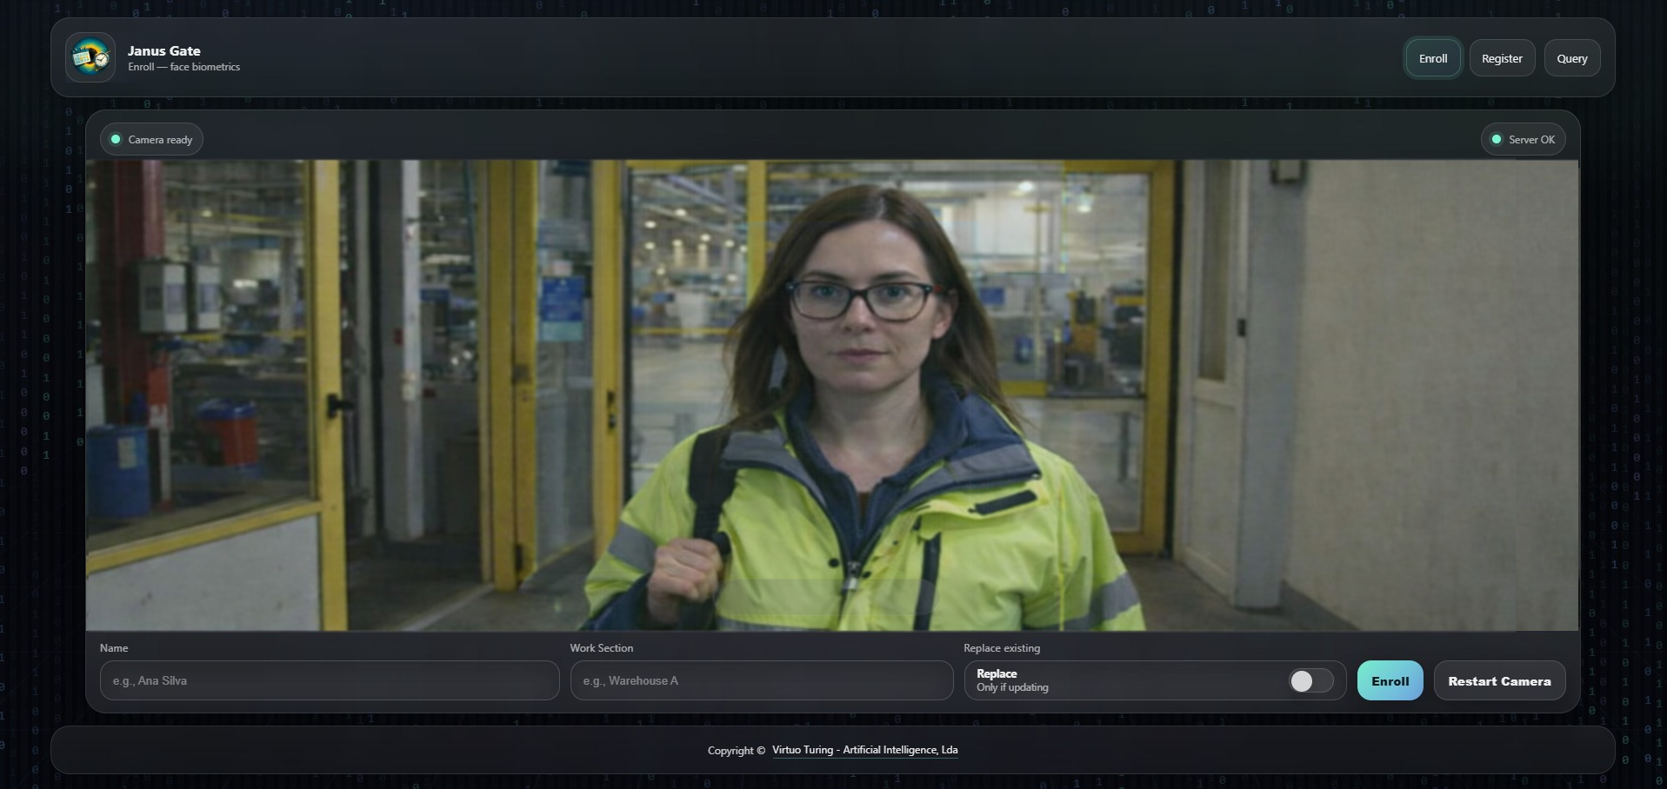Toggle the Replace existing switch
Screen dimensions: 1667x789
coord(1310,680)
